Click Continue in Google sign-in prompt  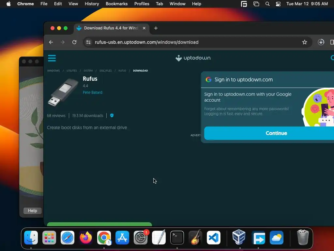tap(269, 133)
